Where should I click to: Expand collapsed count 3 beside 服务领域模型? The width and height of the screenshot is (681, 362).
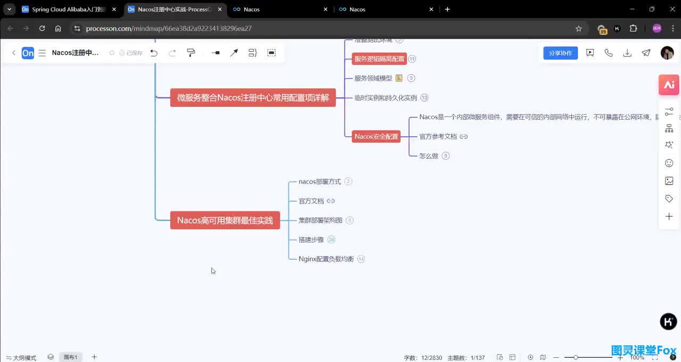(x=411, y=78)
